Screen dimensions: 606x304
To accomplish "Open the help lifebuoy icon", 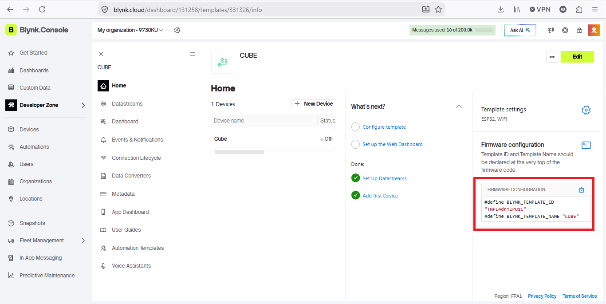I will pos(565,30).
